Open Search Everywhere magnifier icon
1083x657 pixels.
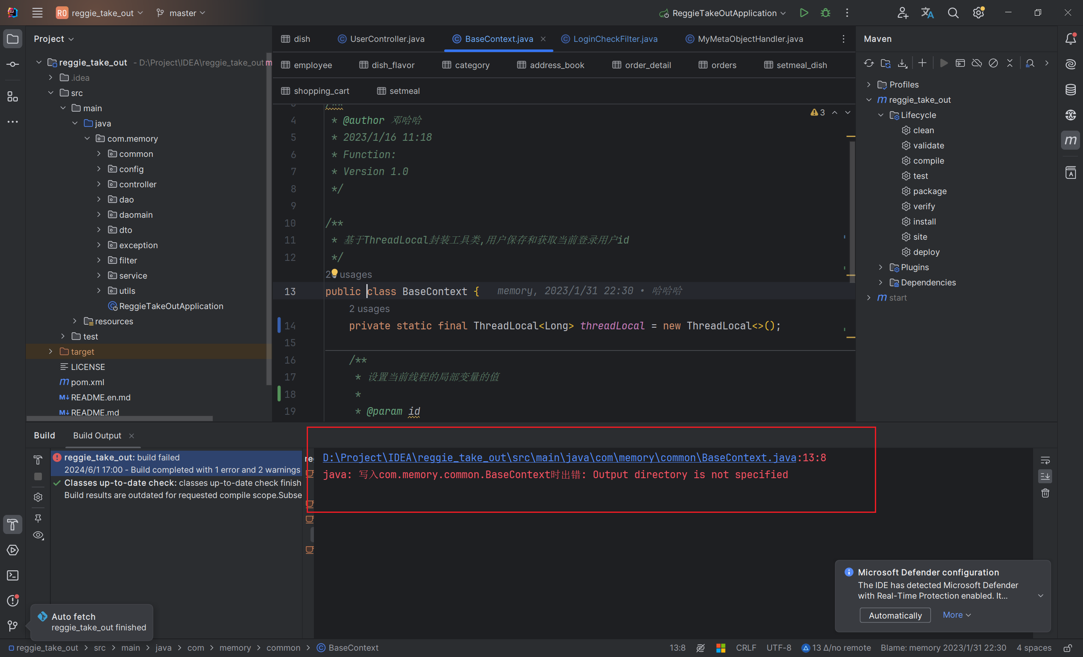click(x=952, y=13)
